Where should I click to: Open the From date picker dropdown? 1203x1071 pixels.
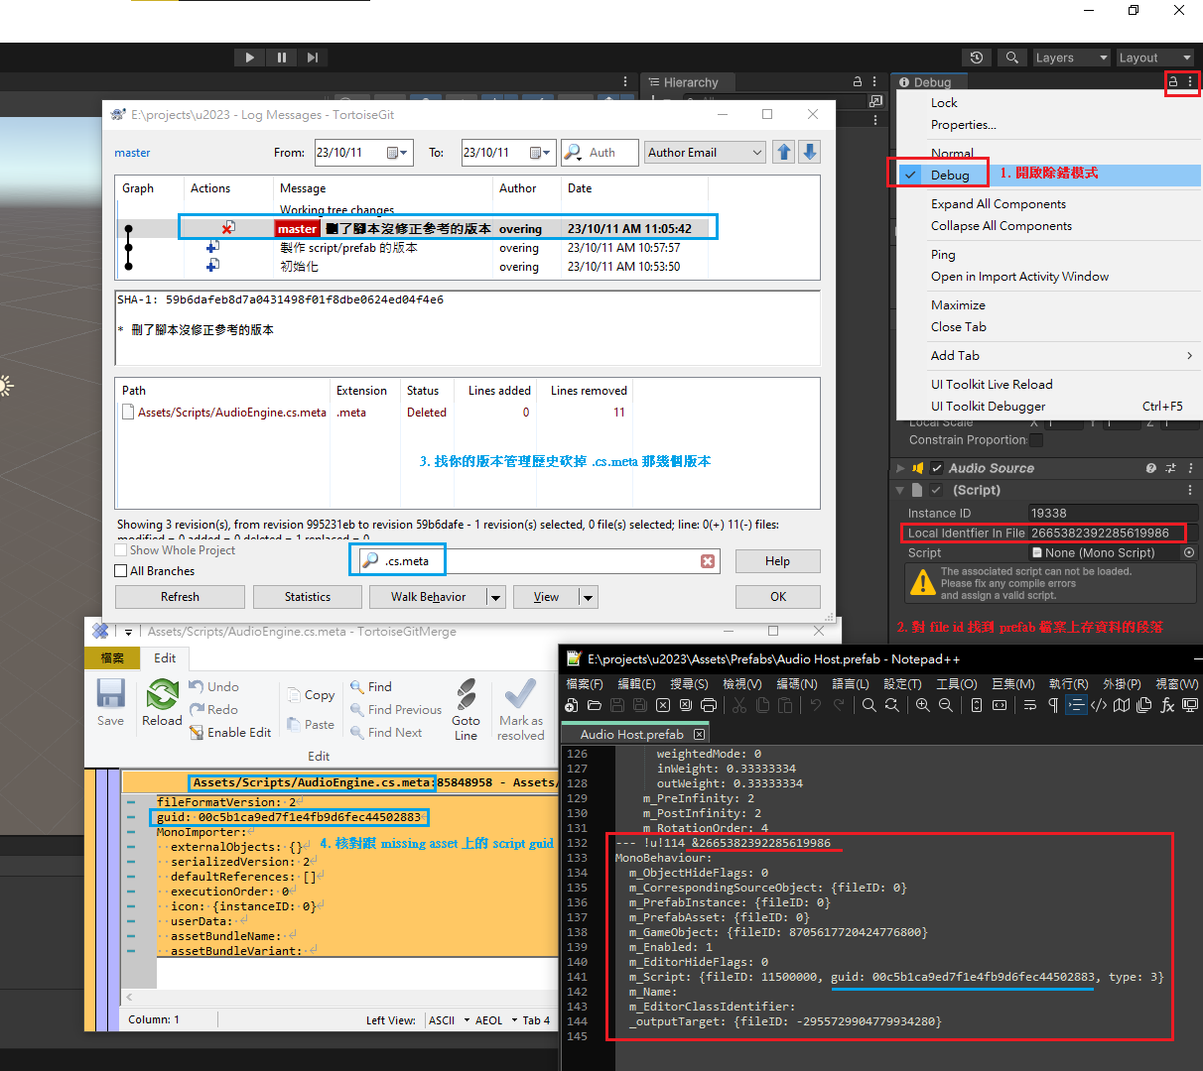[402, 152]
